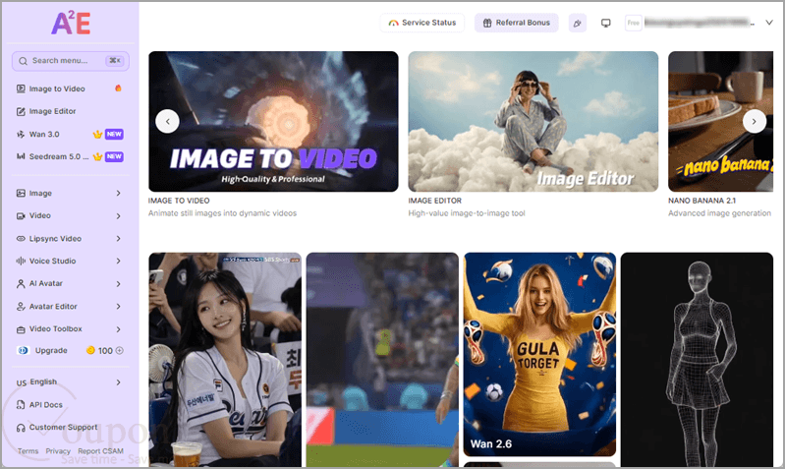Click the Seedream 5.0 bars icon

pos(21,156)
